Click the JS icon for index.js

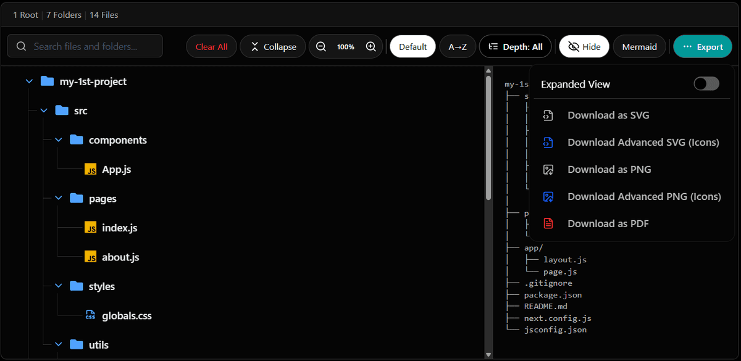pos(91,228)
